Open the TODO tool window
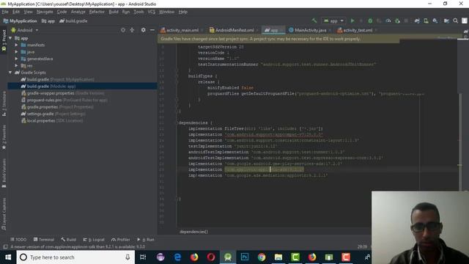 [18, 240]
